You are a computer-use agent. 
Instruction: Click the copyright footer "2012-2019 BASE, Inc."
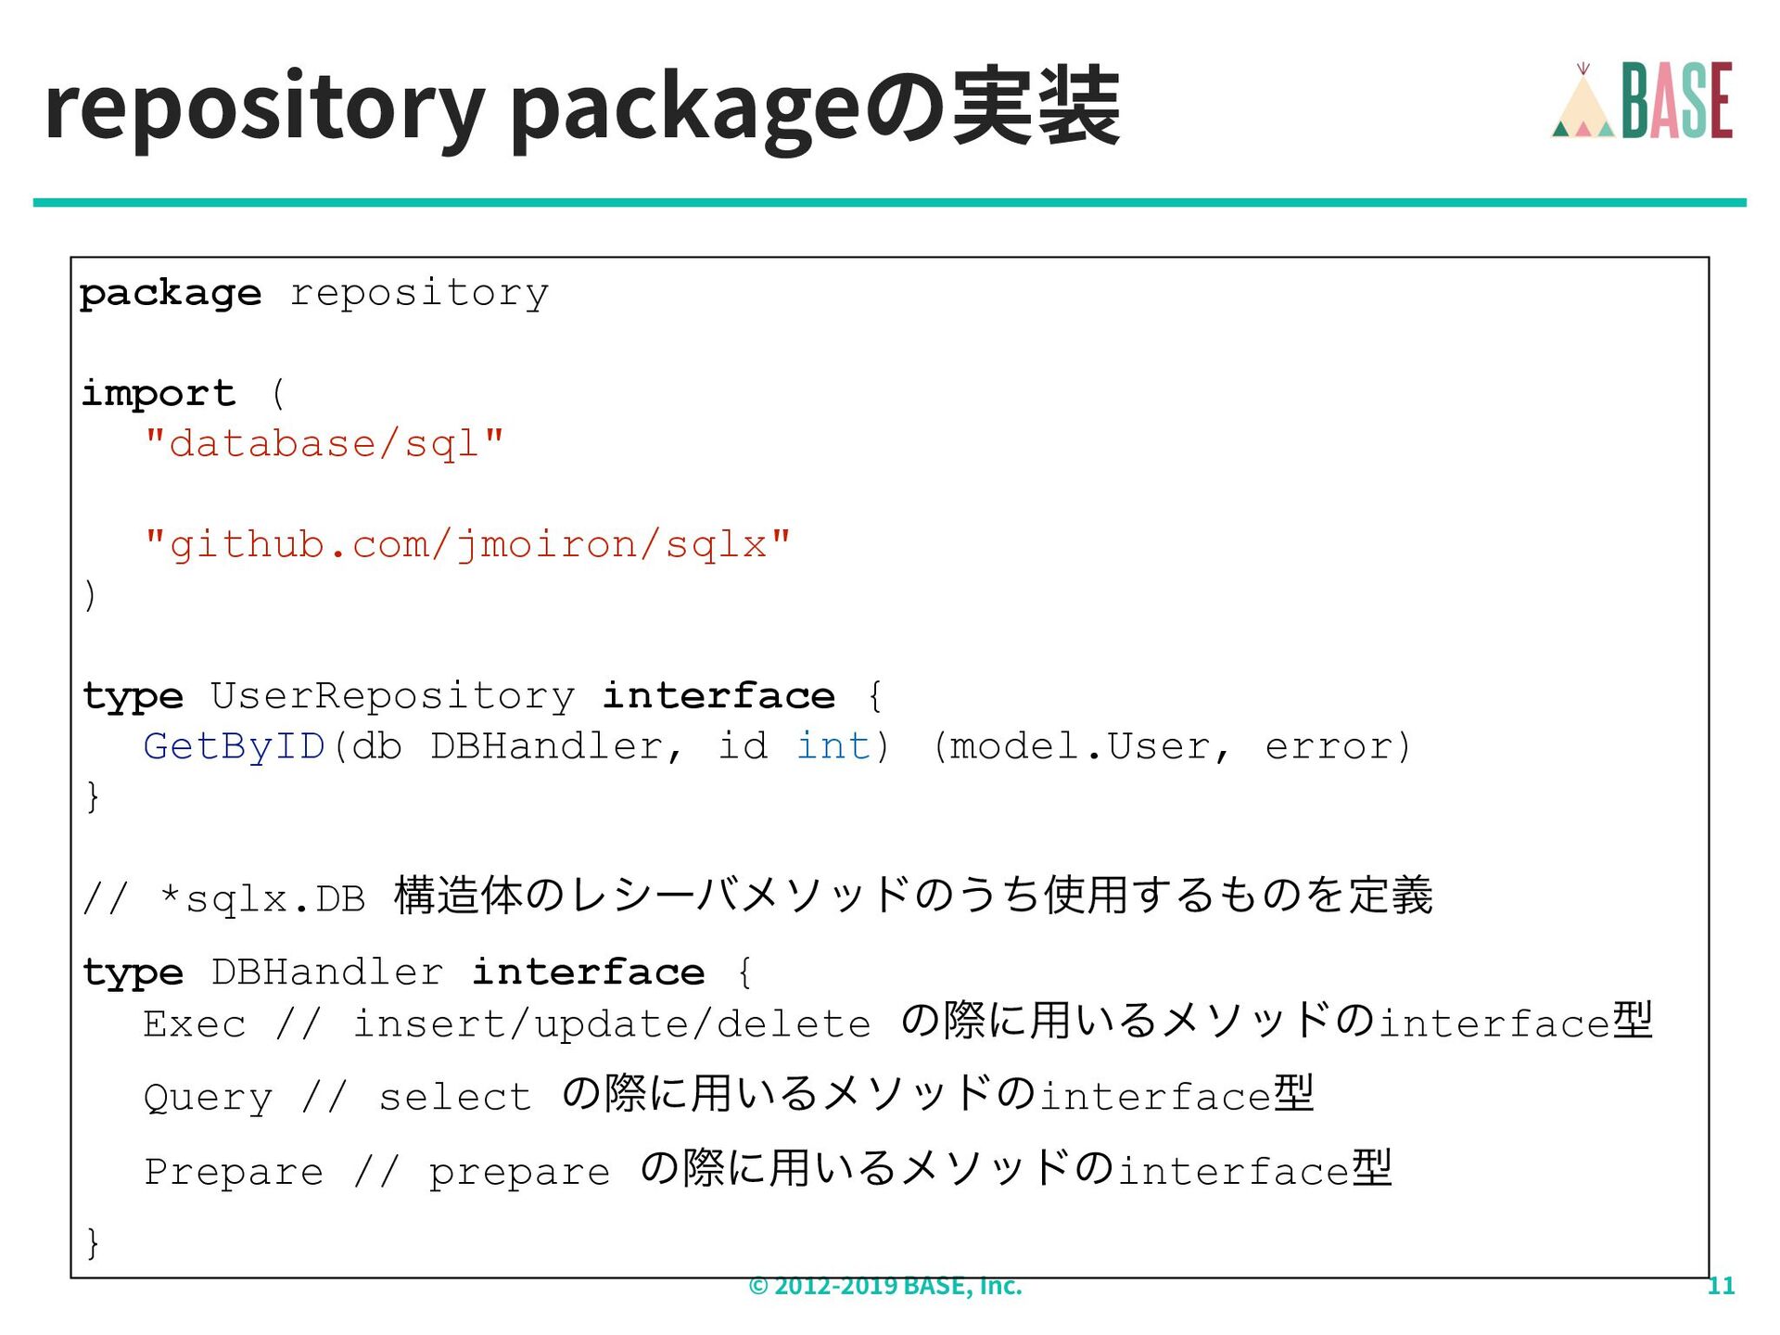click(x=885, y=1285)
